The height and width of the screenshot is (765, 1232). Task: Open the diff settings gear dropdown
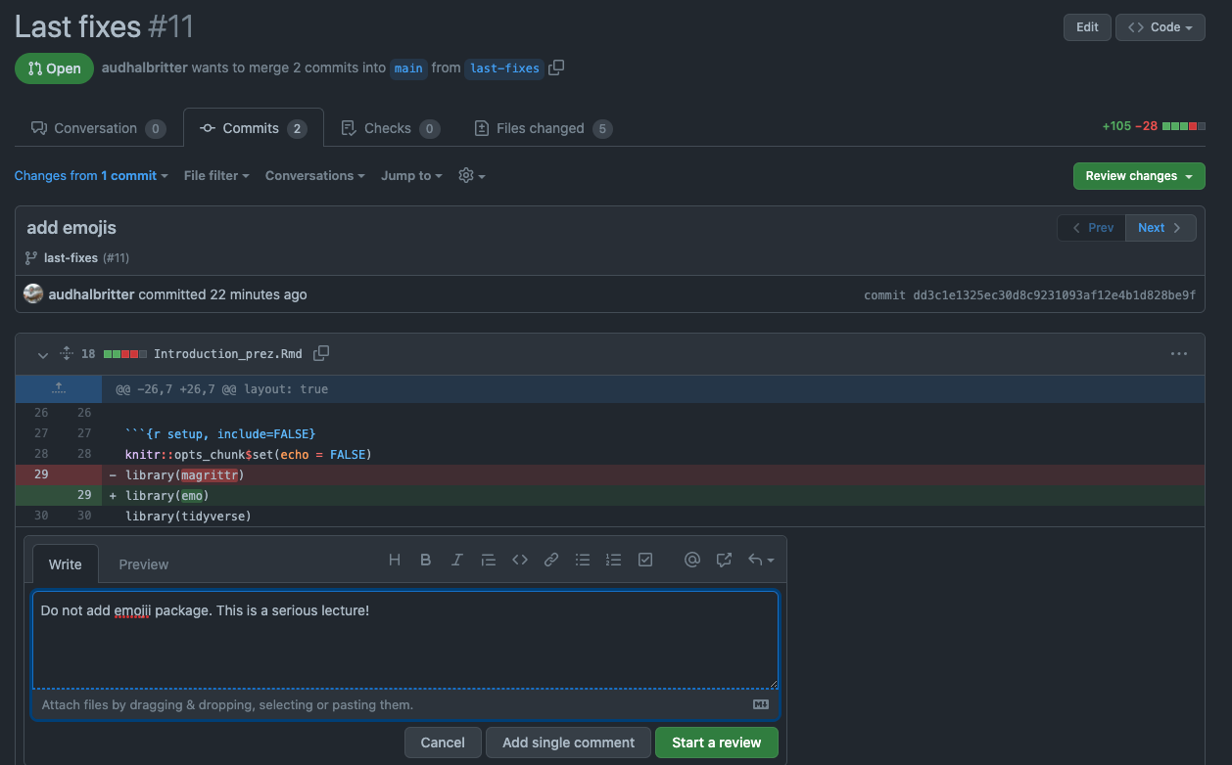tap(471, 176)
